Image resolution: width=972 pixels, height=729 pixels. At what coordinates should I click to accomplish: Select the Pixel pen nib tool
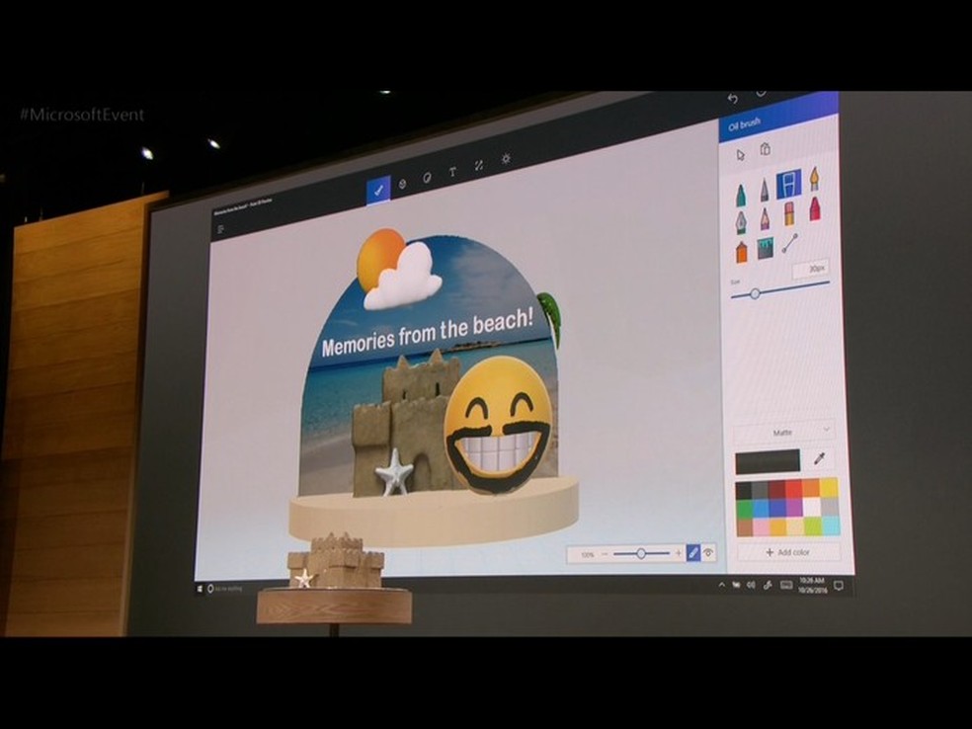coord(741,222)
